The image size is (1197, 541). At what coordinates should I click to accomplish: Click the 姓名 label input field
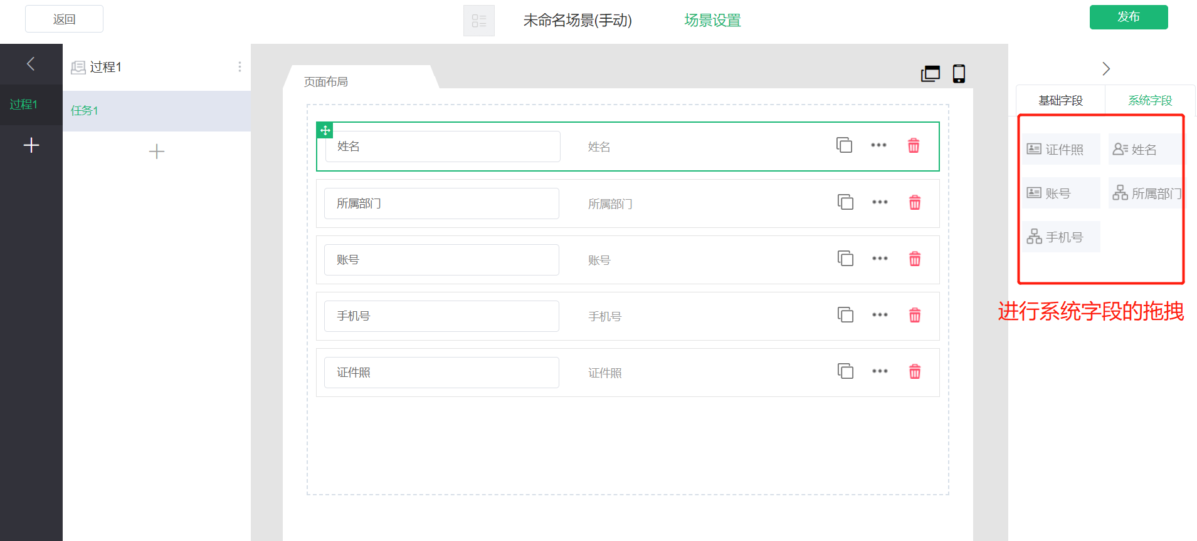pyautogui.click(x=443, y=147)
